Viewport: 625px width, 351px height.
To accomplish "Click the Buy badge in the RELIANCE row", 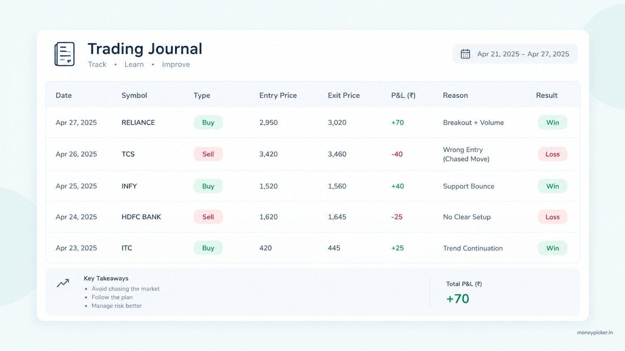I will pyautogui.click(x=208, y=122).
